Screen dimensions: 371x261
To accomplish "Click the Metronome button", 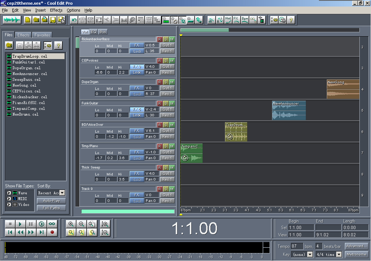I will click(x=357, y=254).
